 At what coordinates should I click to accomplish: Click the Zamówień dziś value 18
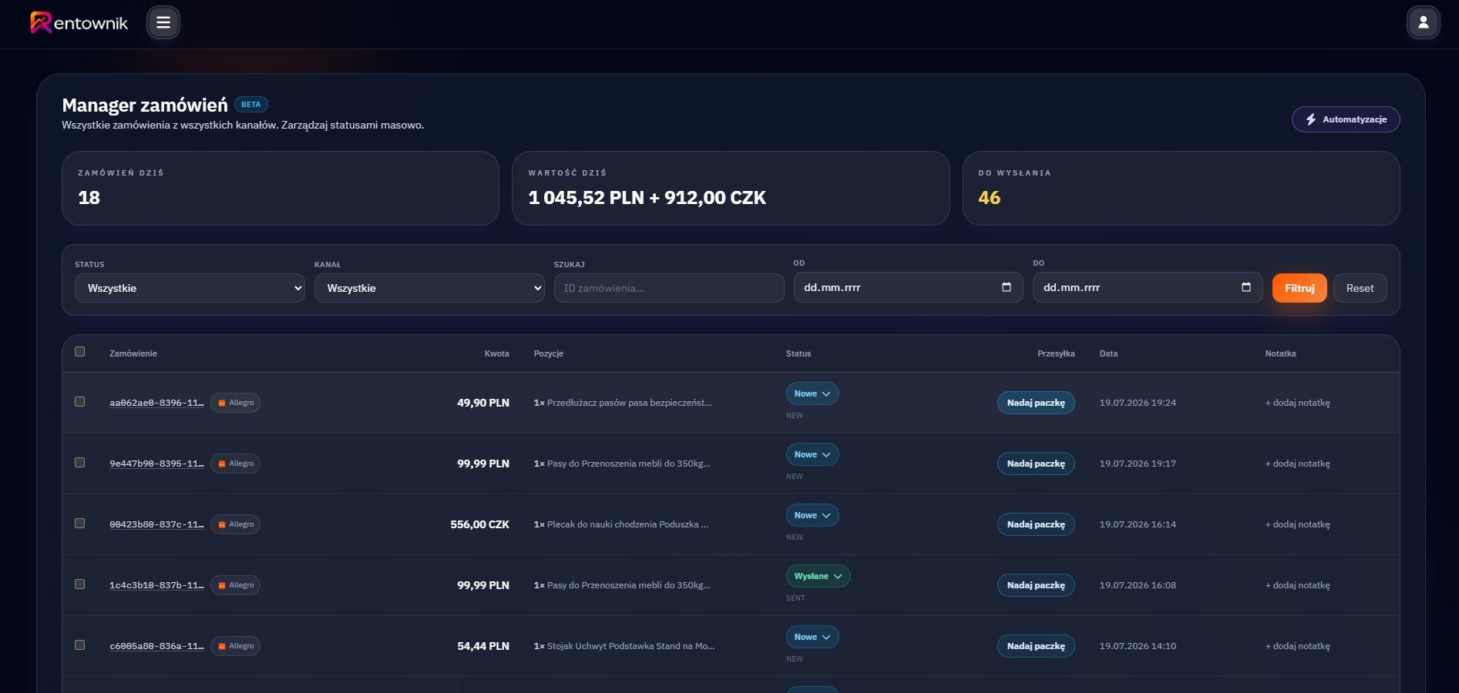(89, 198)
